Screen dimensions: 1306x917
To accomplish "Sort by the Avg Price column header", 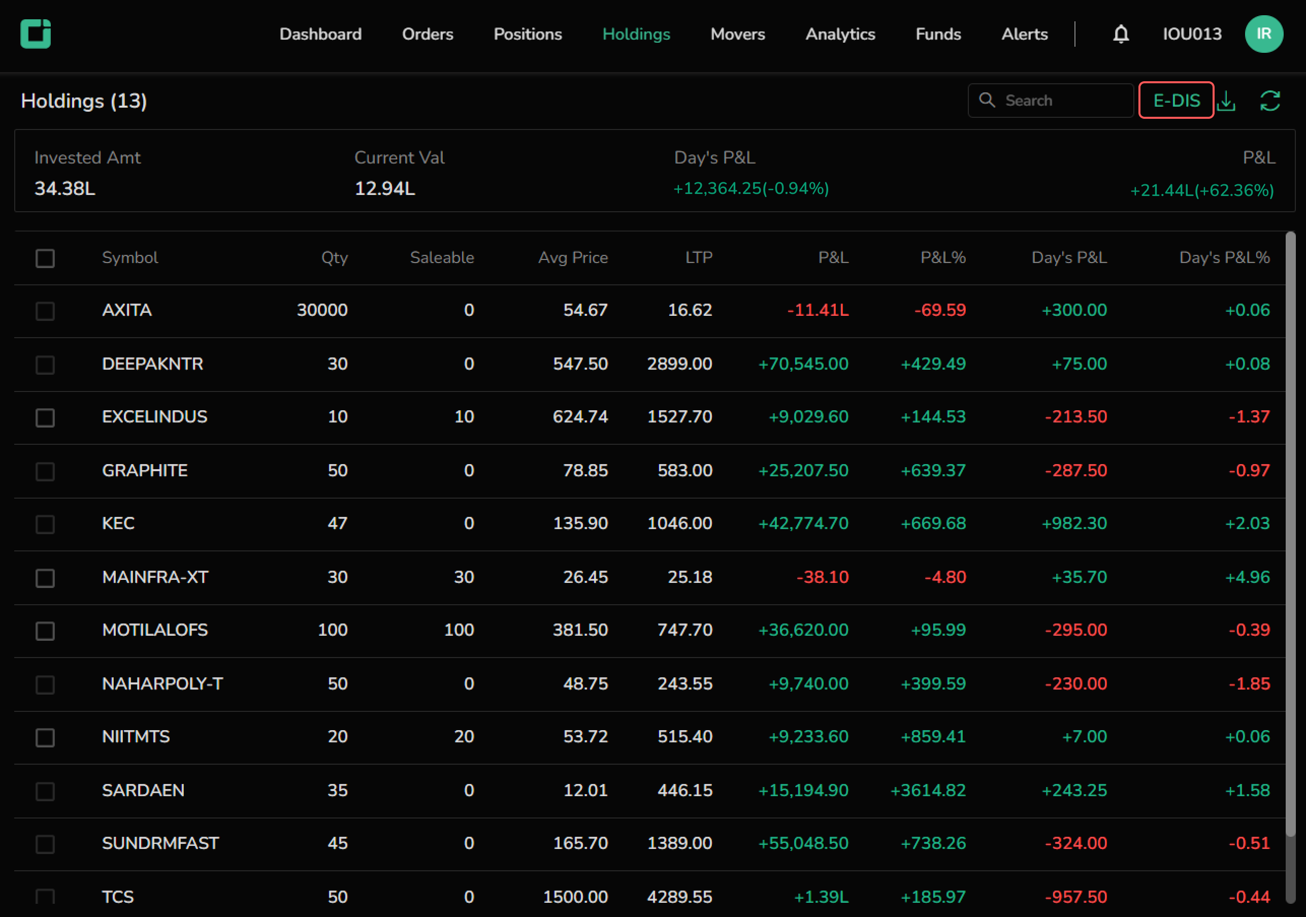I will [x=573, y=258].
